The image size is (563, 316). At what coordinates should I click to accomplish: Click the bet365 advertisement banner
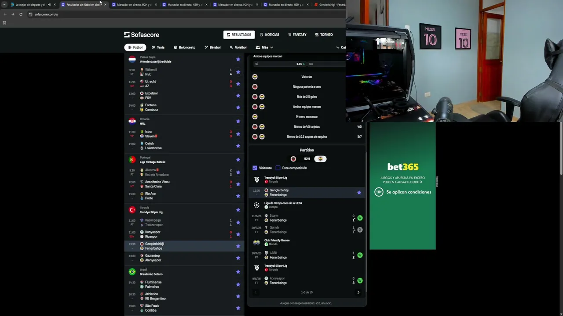[402, 186]
